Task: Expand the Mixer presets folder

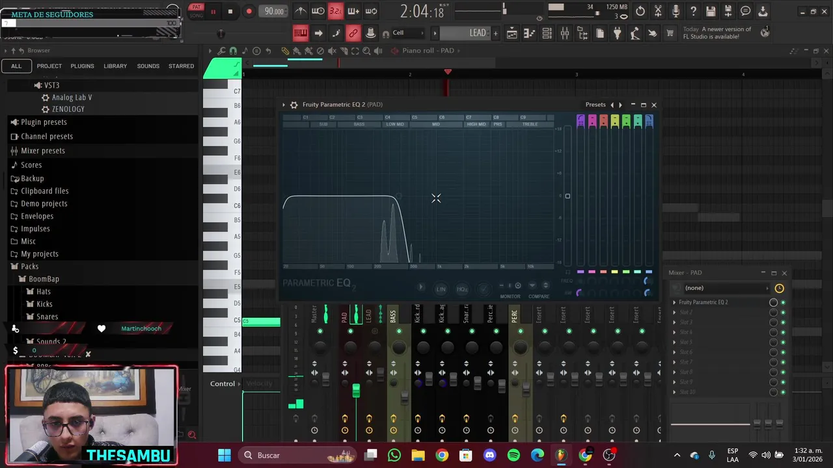Action: [43, 151]
